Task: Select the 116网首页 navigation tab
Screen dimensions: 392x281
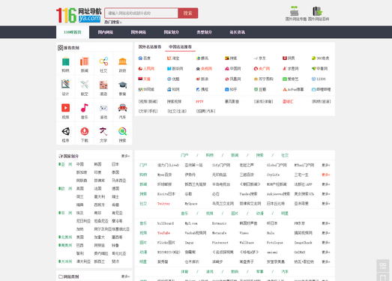Action: pyautogui.click(x=73, y=32)
